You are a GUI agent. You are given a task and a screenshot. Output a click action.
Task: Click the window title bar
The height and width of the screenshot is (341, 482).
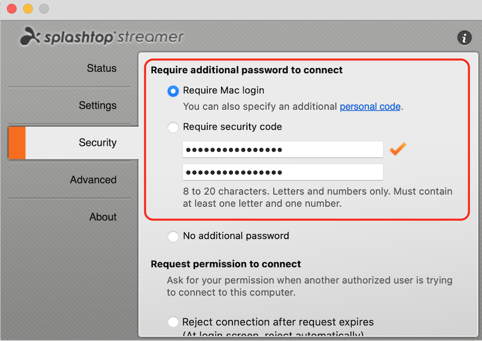coord(241,8)
